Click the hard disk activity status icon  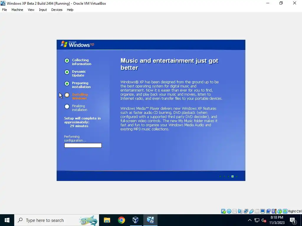click(224, 211)
